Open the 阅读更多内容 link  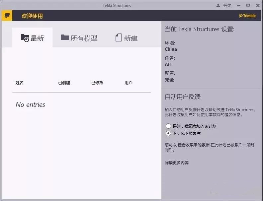click(x=177, y=163)
